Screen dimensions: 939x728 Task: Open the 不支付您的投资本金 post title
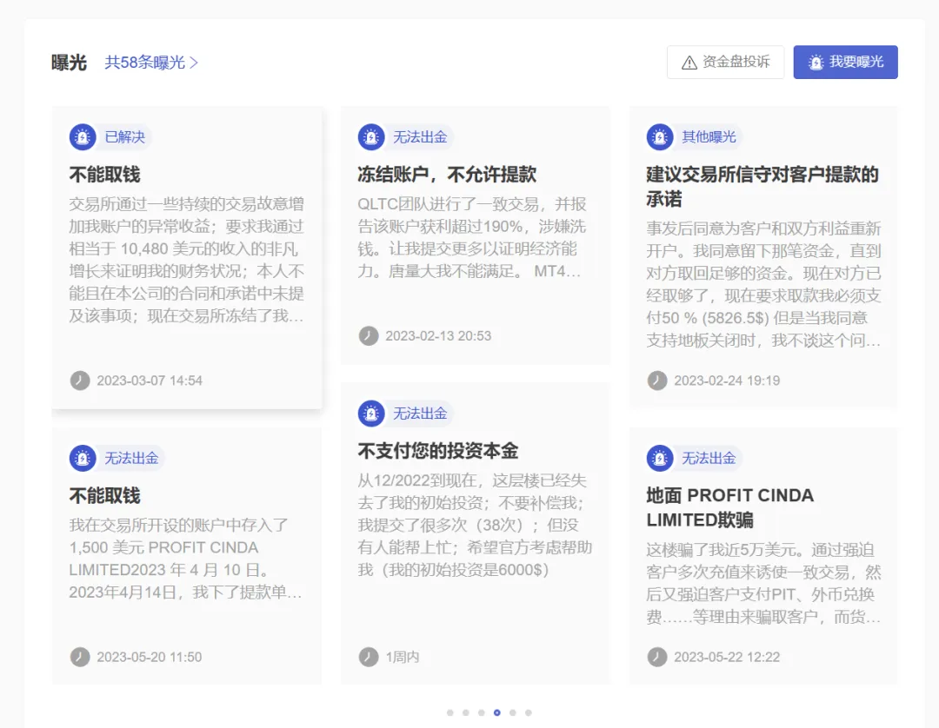tap(437, 451)
